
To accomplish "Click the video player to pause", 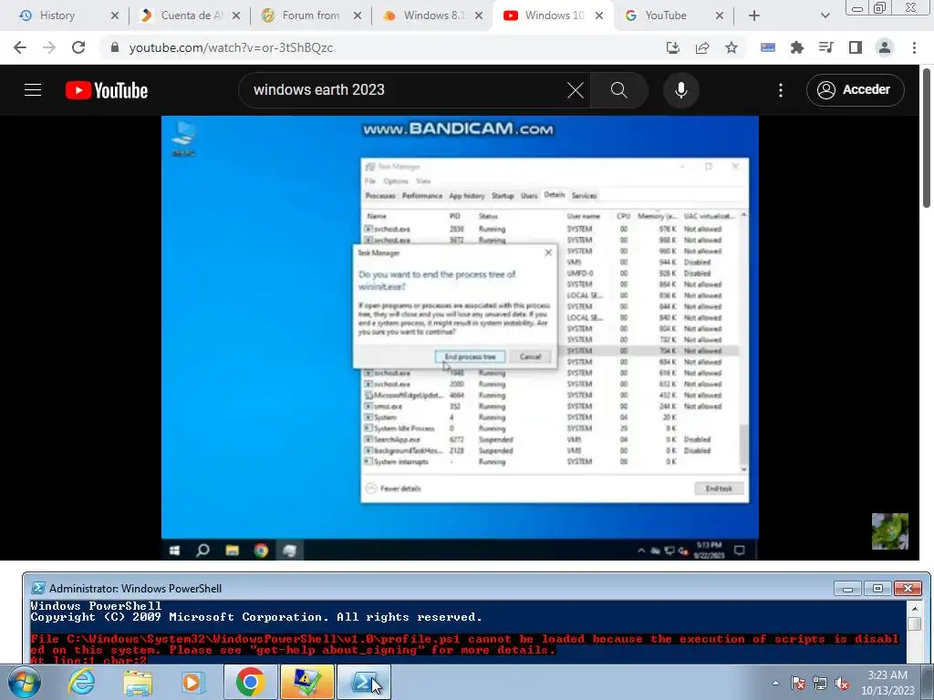I will point(460,337).
